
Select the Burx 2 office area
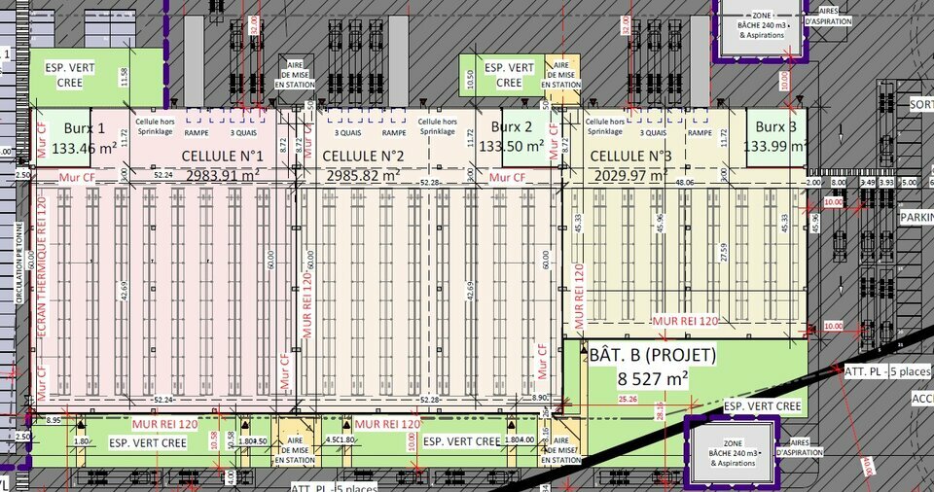pos(511,127)
